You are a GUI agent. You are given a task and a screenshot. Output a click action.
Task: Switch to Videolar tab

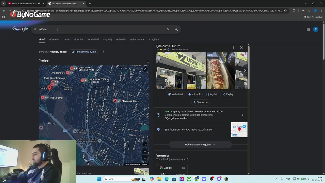point(78,40)
